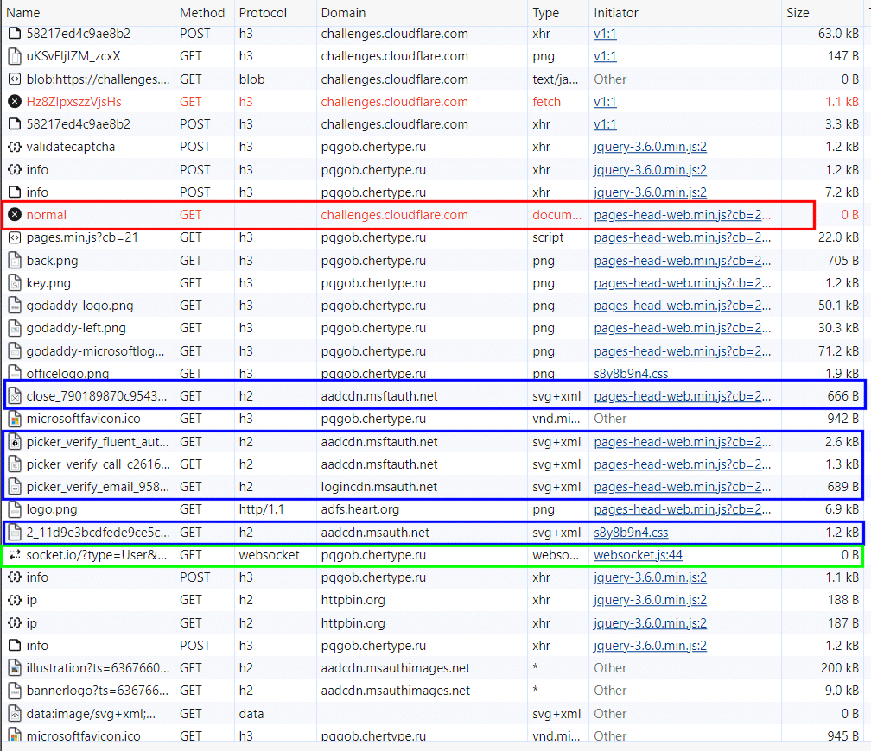Sort by the Type column header
The image size is (871, 751).
545,13
